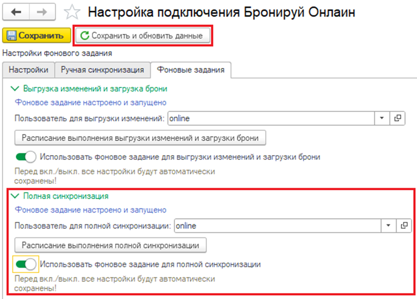The width and height of the screenshot is (417, 299).
Task: Open Расписание выполнения выгрузки изменений и загрузки брони
Action: (x=140, y=138)
